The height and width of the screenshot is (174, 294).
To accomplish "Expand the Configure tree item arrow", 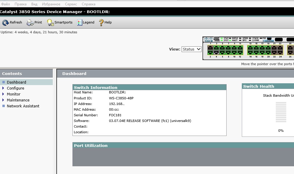I will click(3, 88).
